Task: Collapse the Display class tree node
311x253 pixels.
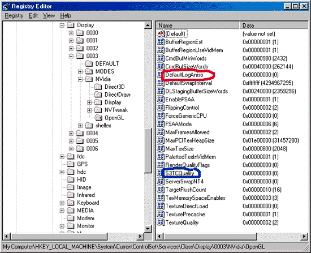Action: (62, 25)
